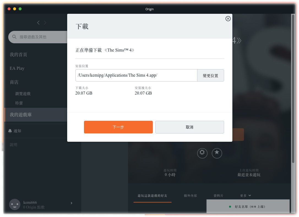299x217 pixels.
Task: Click the 20.07 GB value under 安裝後大小
Action: [143, 93]
